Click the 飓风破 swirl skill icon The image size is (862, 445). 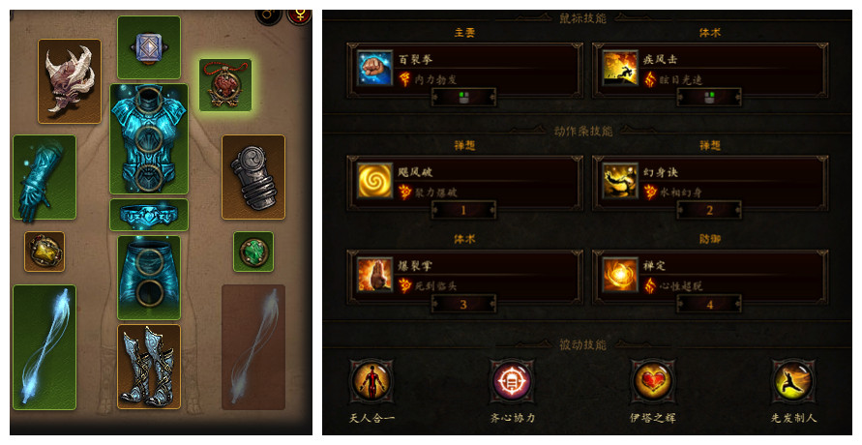click(375, 181)
